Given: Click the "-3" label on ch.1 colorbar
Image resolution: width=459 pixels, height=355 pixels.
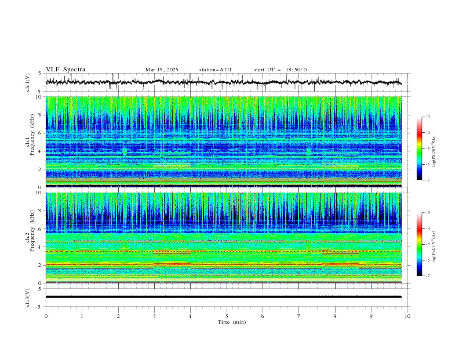Looking at the screenshot, I should 427,117.
